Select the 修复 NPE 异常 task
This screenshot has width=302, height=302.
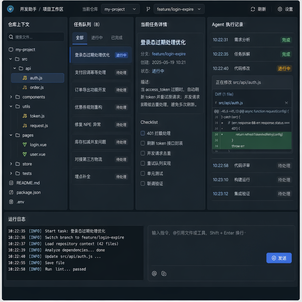101,125
